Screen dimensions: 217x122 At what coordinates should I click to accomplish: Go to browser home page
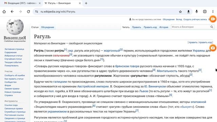coord(4,12)
